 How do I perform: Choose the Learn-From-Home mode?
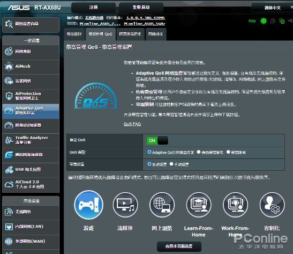(x=199, y=205)
